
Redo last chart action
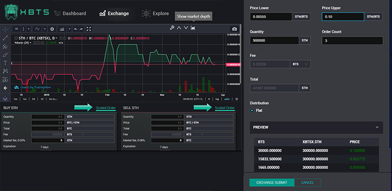click(81, 29)
